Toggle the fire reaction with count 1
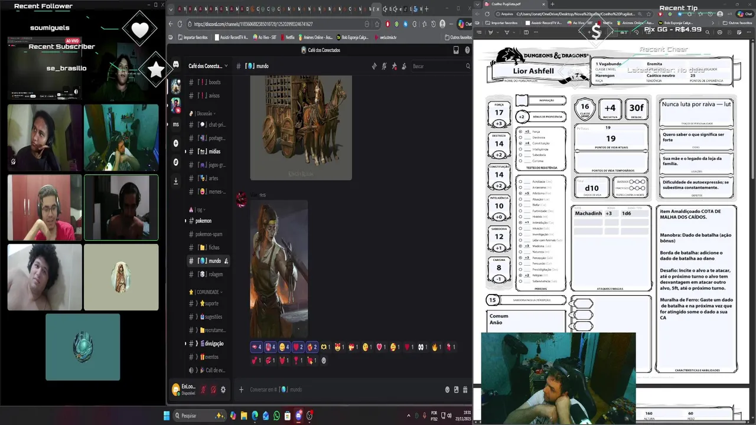Screen dimensions: 756x425 coord(437,347)
